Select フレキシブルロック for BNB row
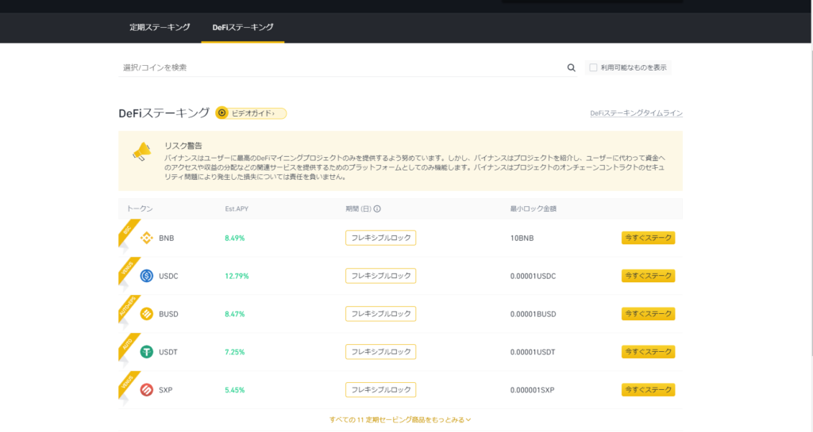 pyautogui.click(x=380, y=238)
